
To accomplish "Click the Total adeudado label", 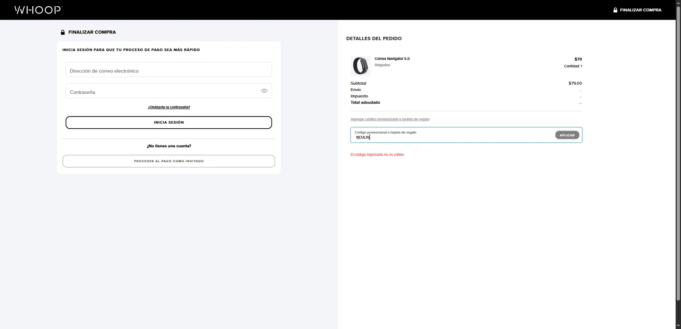I will coord(365,102).
